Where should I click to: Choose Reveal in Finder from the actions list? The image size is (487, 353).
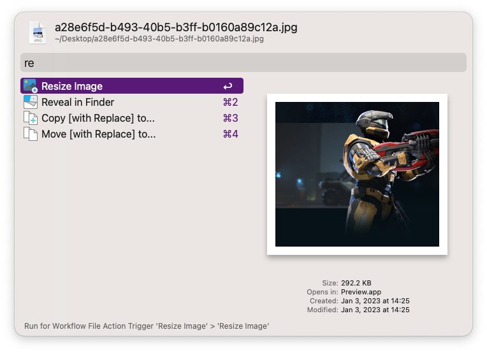pos(78,102)
